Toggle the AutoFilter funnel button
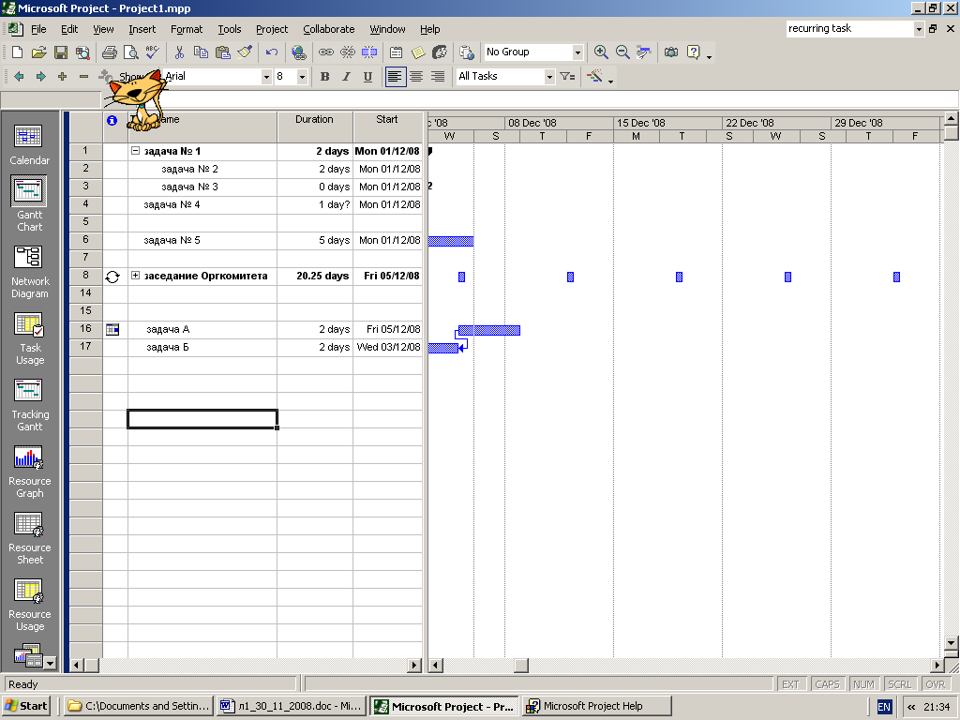This screenshot has height=720, width=960. [567, 77]
